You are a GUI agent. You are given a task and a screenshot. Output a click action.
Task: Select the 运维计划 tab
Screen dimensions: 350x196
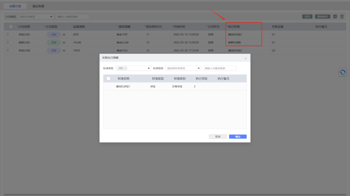point(15,6)
